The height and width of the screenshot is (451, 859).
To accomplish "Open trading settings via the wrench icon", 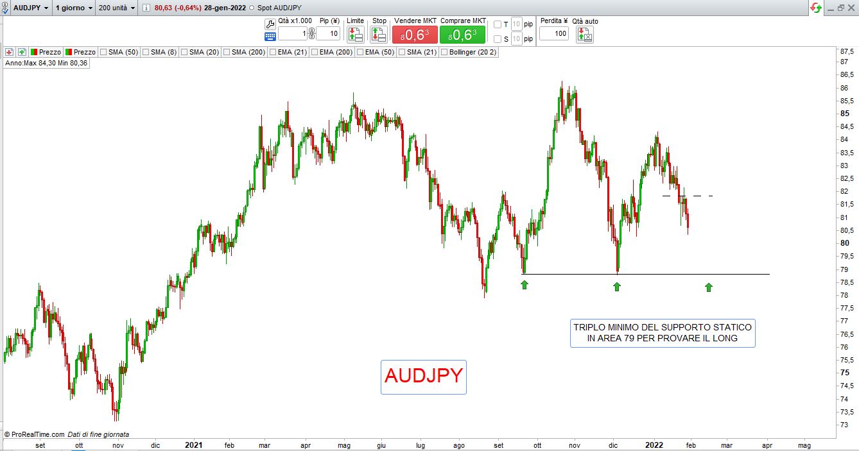I will 270,24.
